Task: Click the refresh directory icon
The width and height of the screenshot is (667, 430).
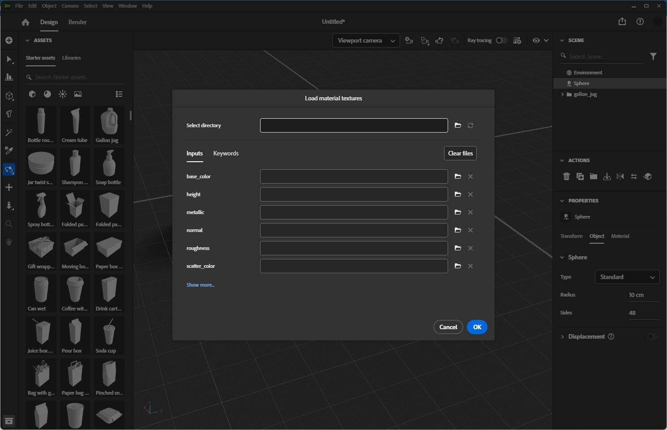Action: 470,125
